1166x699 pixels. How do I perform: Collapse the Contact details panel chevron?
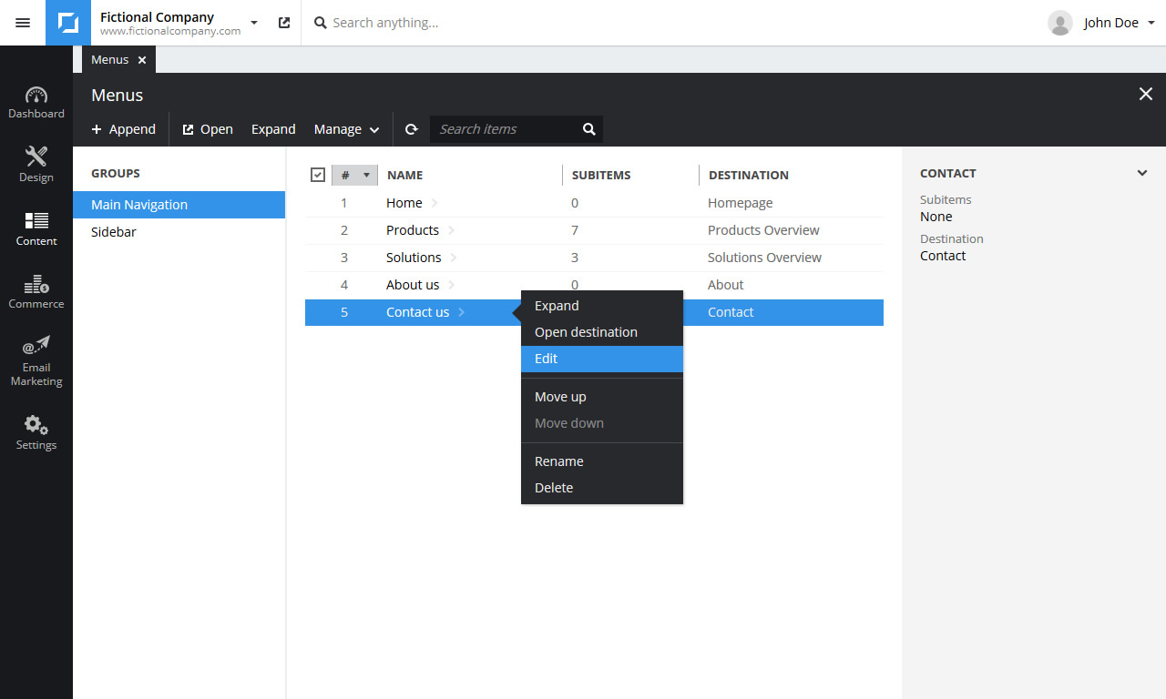coord(1141,173)
